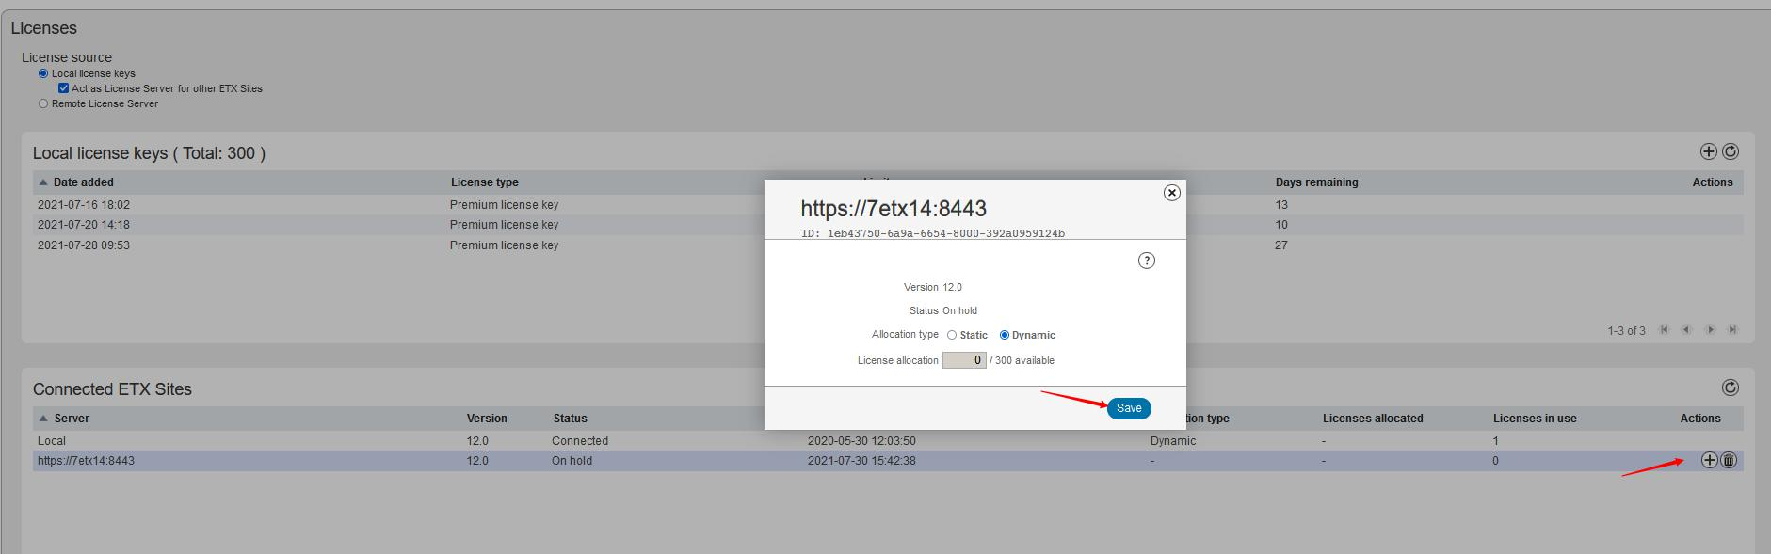Select the 2021-07-16 18:02 license key row
The image size is (1771, 554).
coord(888,205)
